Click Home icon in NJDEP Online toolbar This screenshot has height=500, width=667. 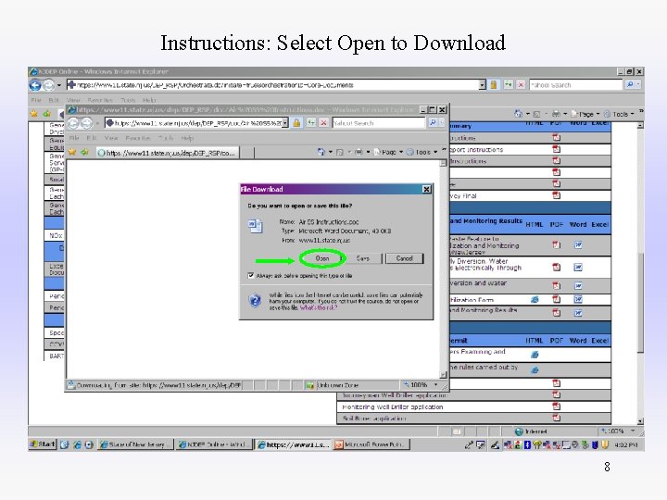(518, 114)
